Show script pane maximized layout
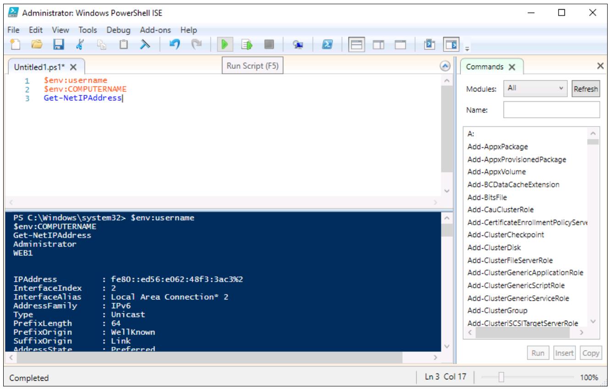This screenshot has height=389, width=609. pos(400,45)
